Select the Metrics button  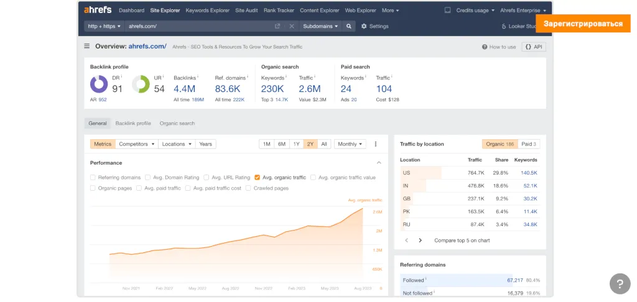(103, 144)
